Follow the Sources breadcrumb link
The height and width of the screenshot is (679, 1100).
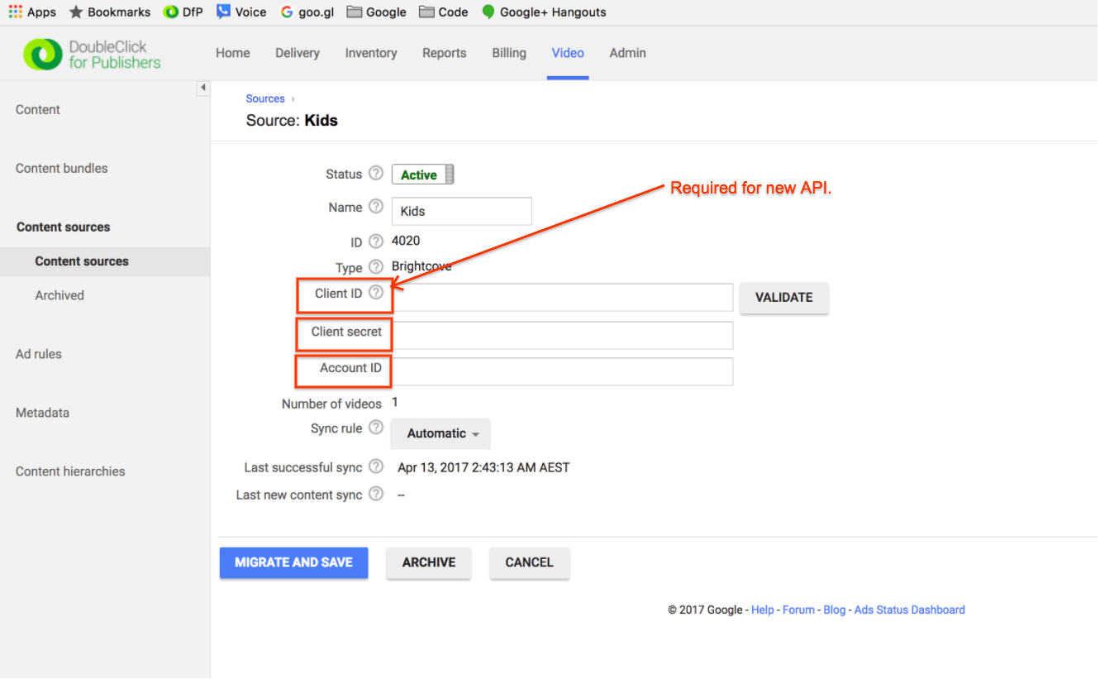265,98
